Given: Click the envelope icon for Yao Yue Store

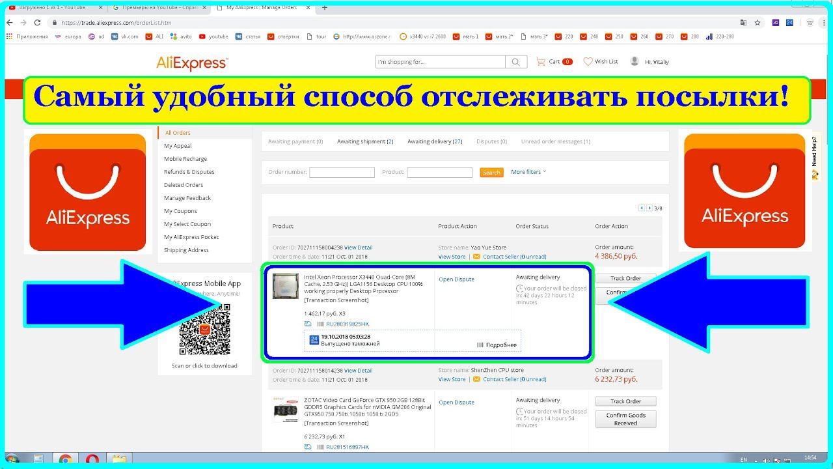Looking at the screenshot, I should click(476, 257).
